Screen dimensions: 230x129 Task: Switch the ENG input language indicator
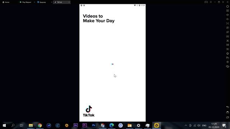tap(204, 125)
